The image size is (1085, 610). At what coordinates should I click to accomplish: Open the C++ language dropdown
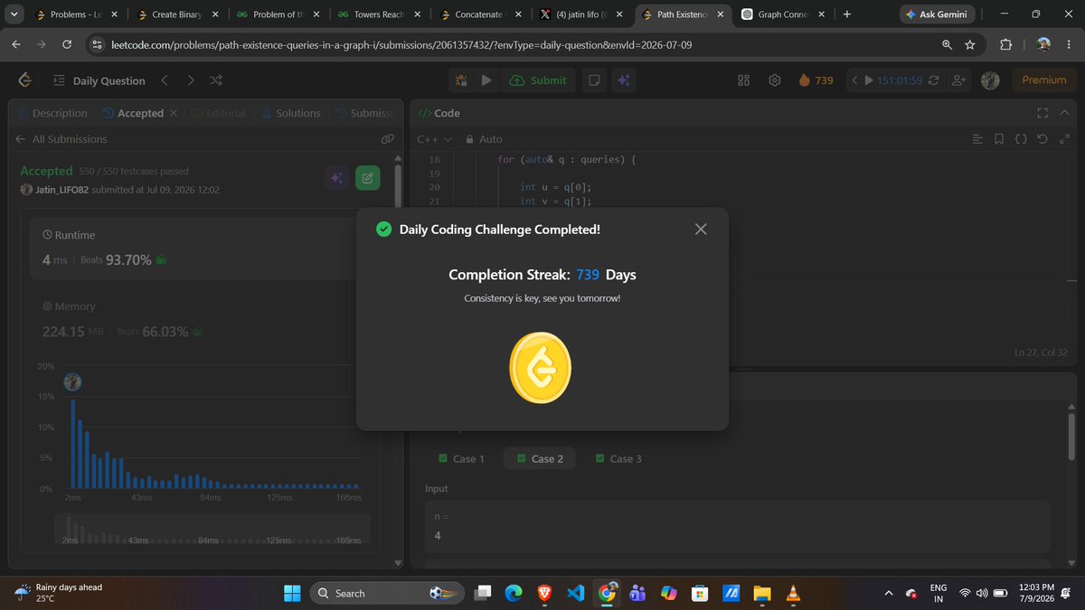point(434,139)
